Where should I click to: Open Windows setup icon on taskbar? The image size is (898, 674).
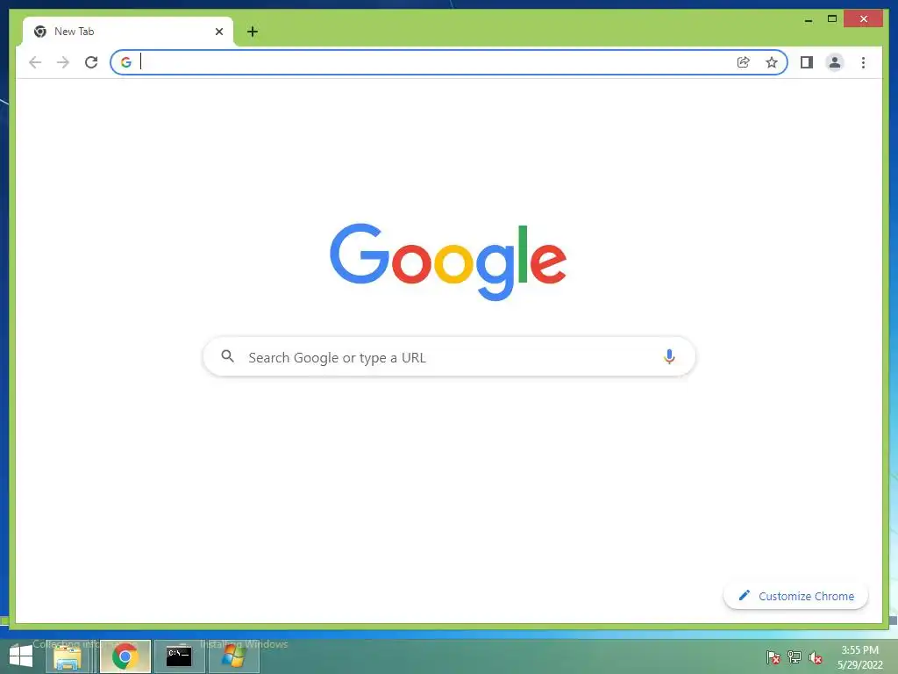233,656
